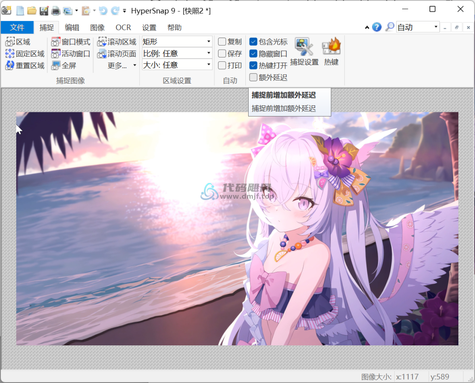Click 重置区域 to reset the region

coord(25,65)
